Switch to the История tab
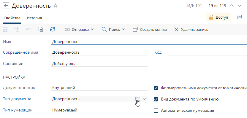Screen dimensions: 247x118 click(x=34, y=18)
